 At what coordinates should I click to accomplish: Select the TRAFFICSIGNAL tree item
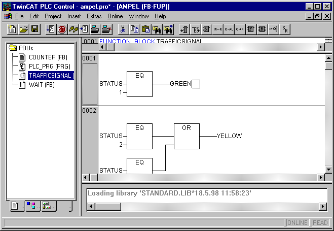[51, 76]
